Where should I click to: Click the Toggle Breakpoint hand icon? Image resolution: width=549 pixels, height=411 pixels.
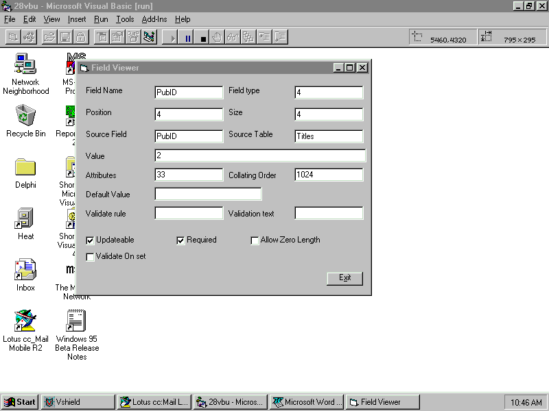pos(218,38)
